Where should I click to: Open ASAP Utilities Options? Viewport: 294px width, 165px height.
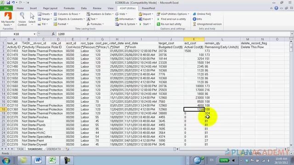click(173, 14)
